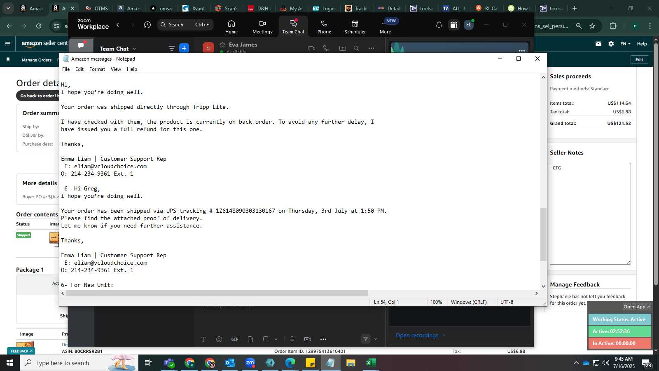Image resolution: width=659 pixels, height=371 pixels.
Task: Click the emoji icon in Zoom composer
Action: [x=219, y=339]
